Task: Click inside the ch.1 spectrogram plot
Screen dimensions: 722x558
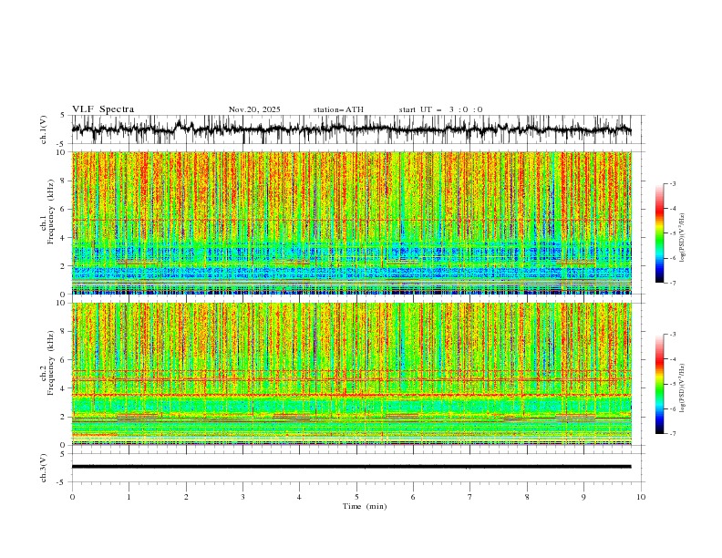Action: tap(352, 222)
